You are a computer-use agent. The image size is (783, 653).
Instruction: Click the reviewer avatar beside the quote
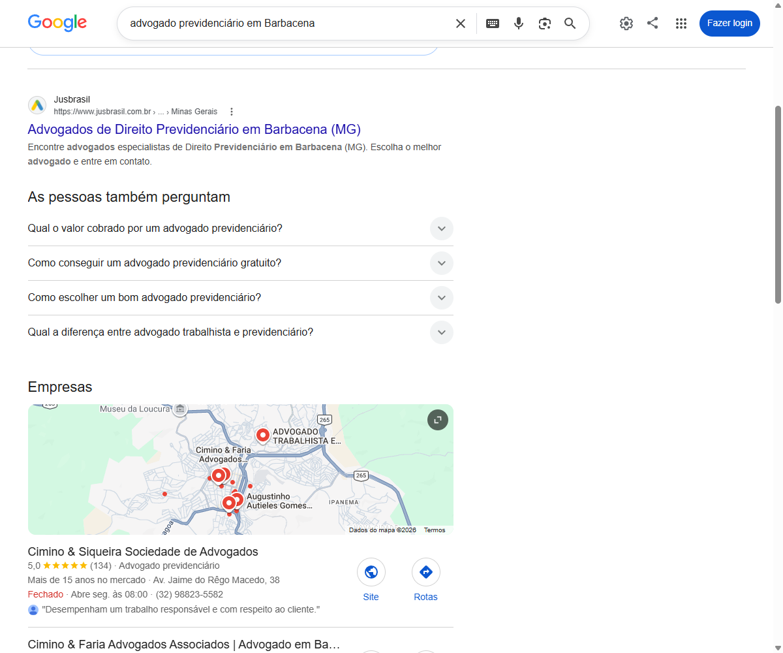tap(33, 610)
